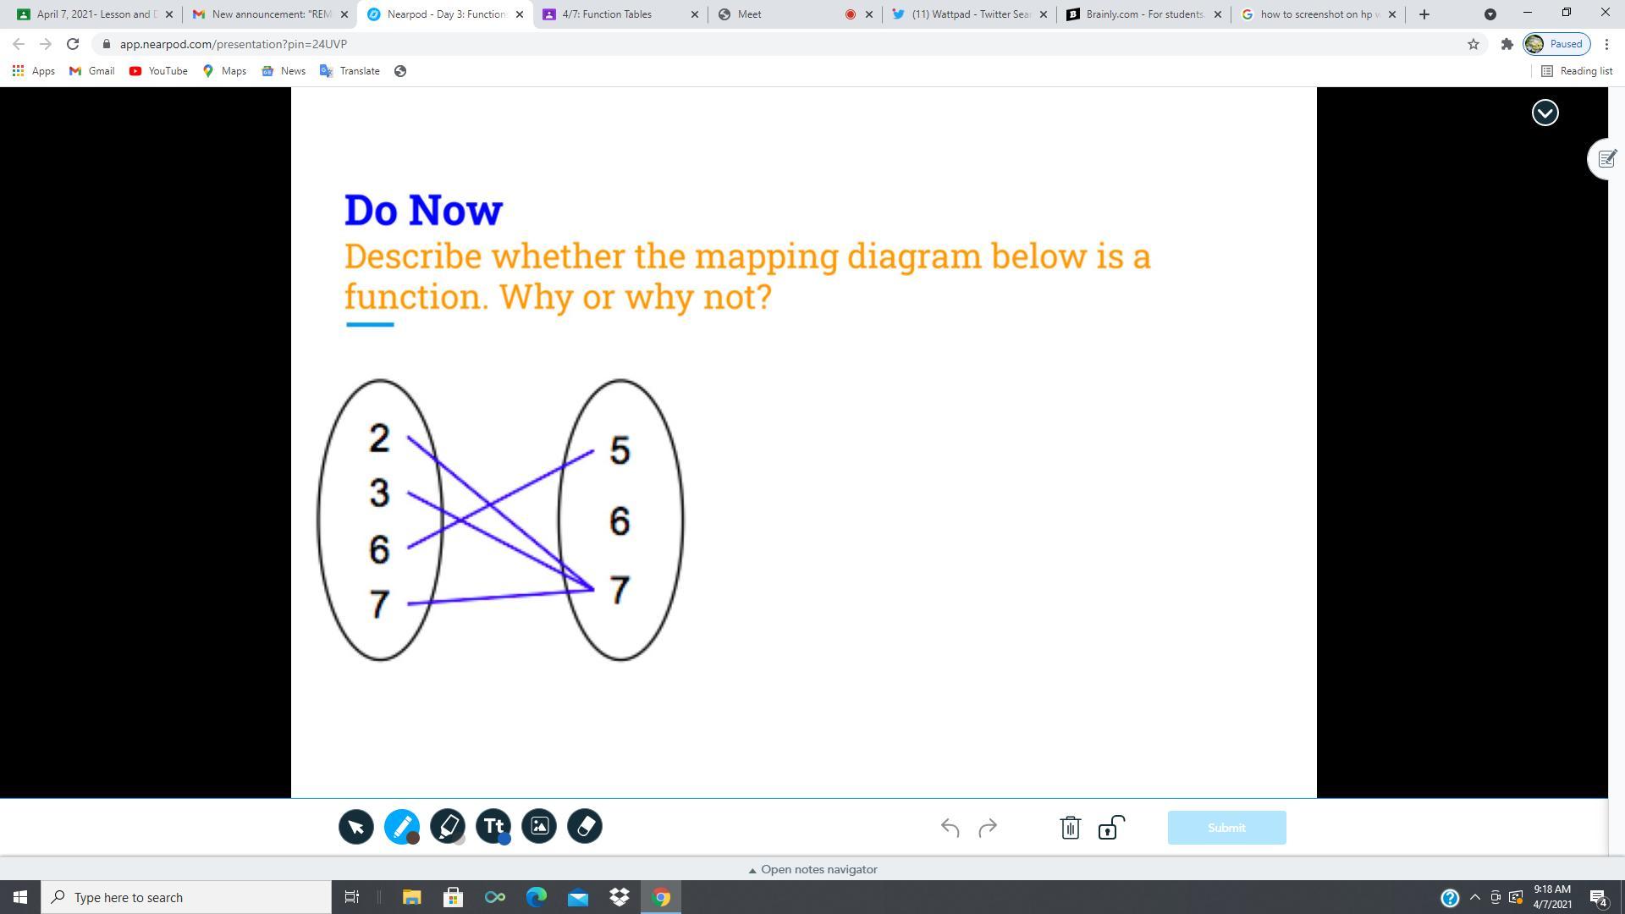Expand the Open notes navigator
This screenshot has width=1625, height=914.
(812, 869)
